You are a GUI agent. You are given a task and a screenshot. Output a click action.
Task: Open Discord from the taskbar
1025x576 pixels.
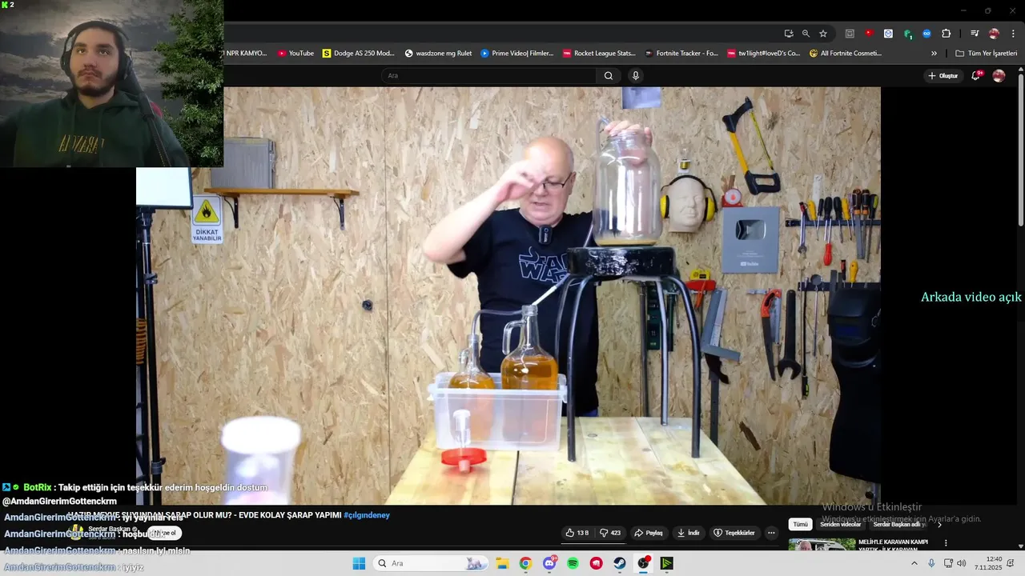click(x=549, y=563)
